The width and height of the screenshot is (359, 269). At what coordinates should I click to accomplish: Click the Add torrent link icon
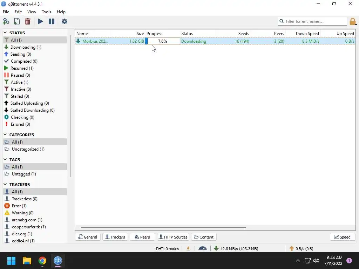6,21
